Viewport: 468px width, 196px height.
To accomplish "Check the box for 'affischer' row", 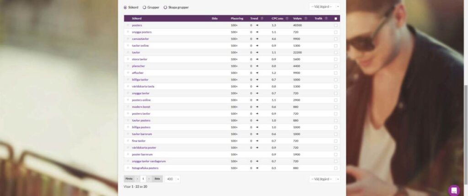I will [336, 72].
